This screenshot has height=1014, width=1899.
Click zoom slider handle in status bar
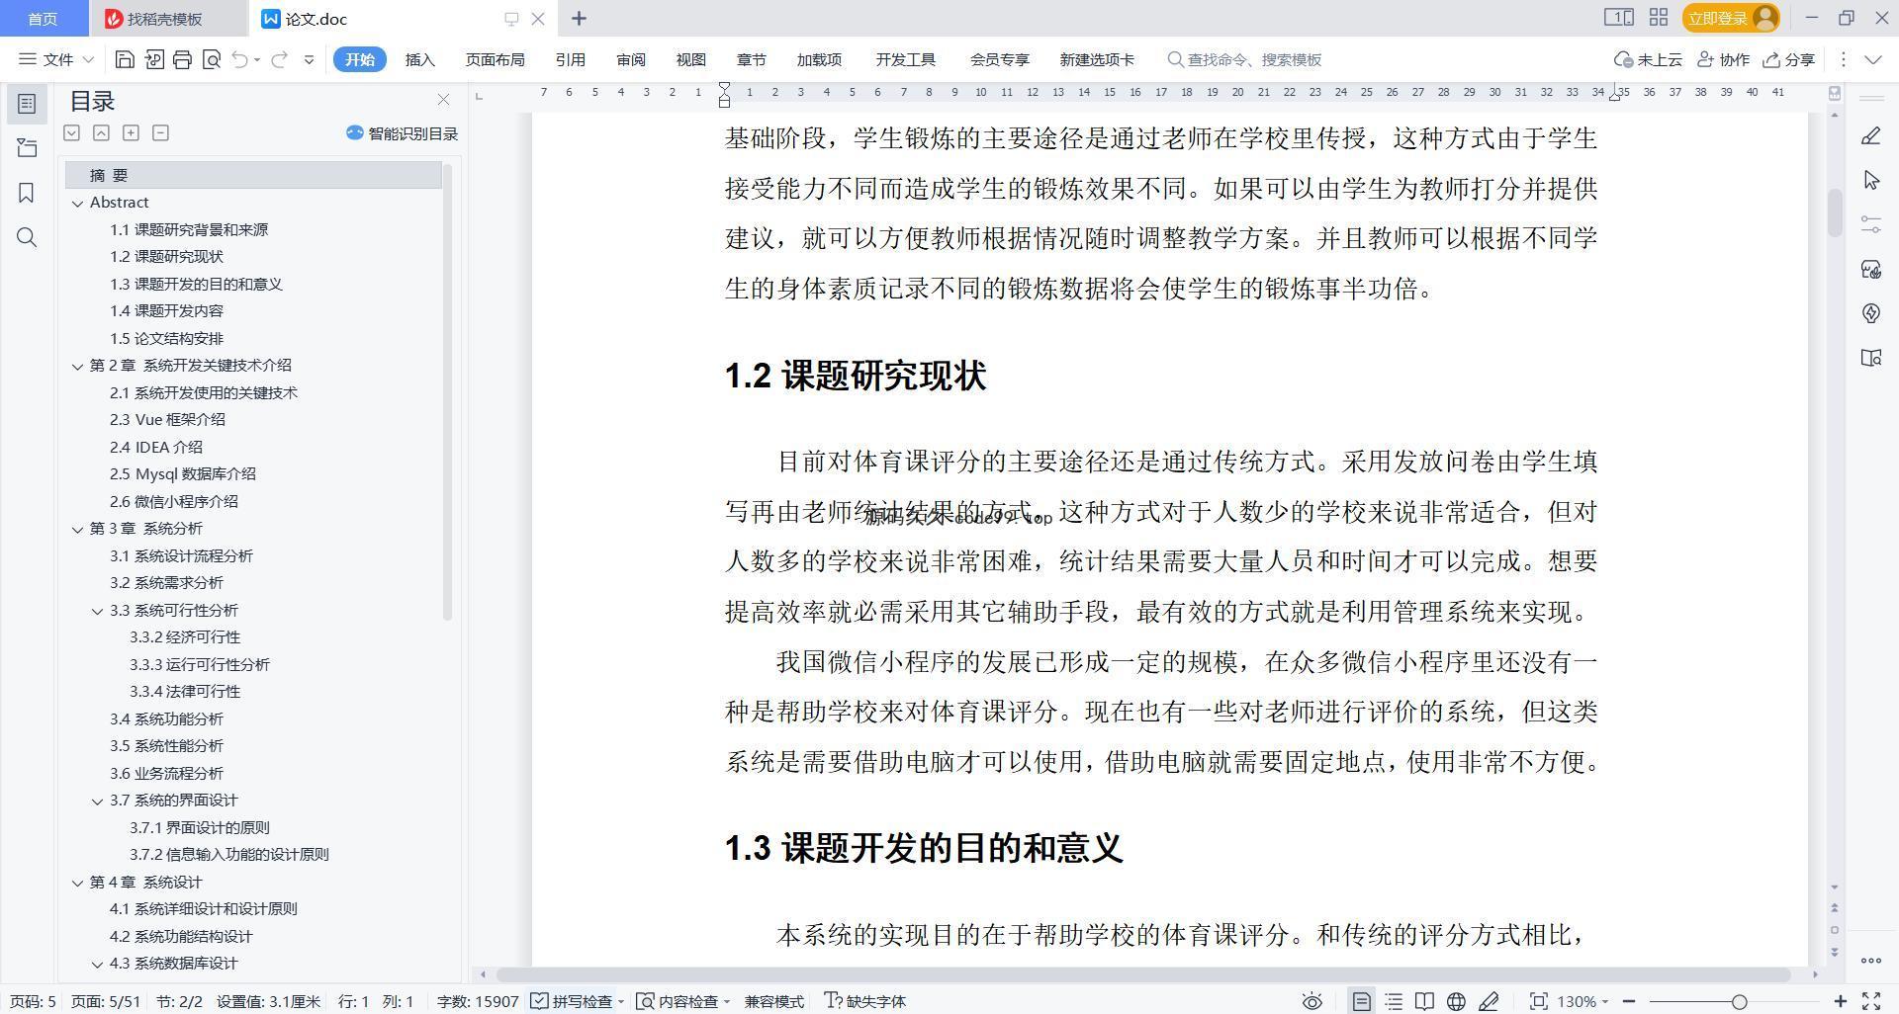coord(1739,1001)
